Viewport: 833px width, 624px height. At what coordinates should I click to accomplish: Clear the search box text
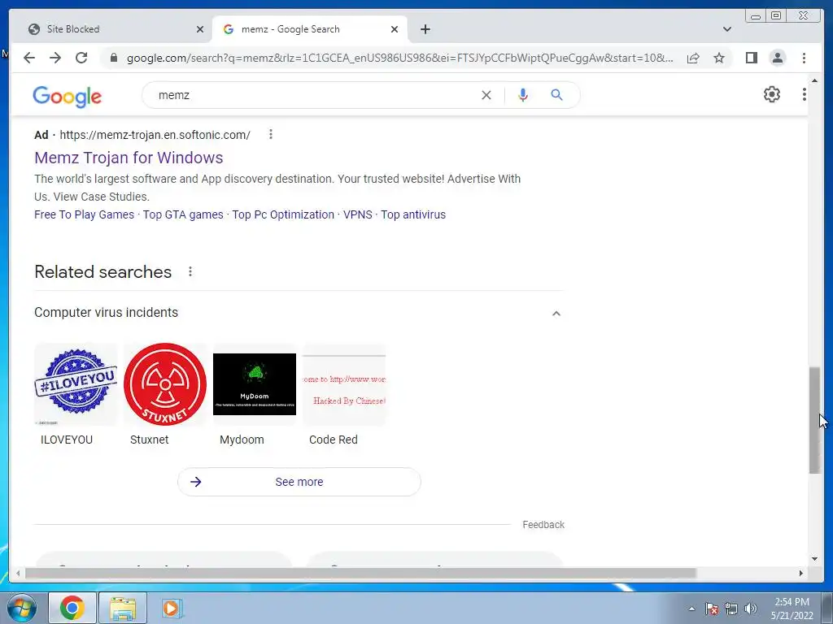[x=486, y=95]
